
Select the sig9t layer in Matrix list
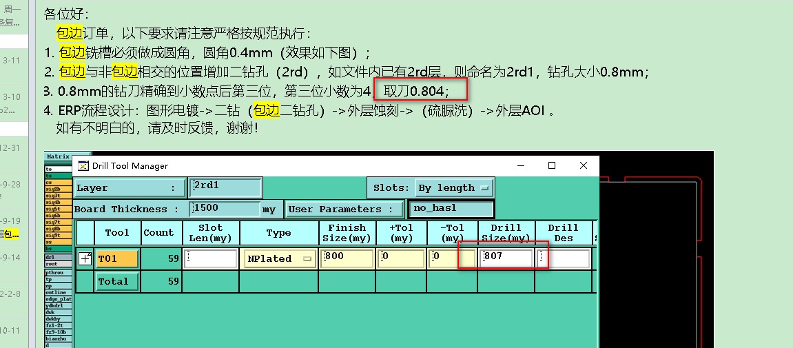pos(58,235)
